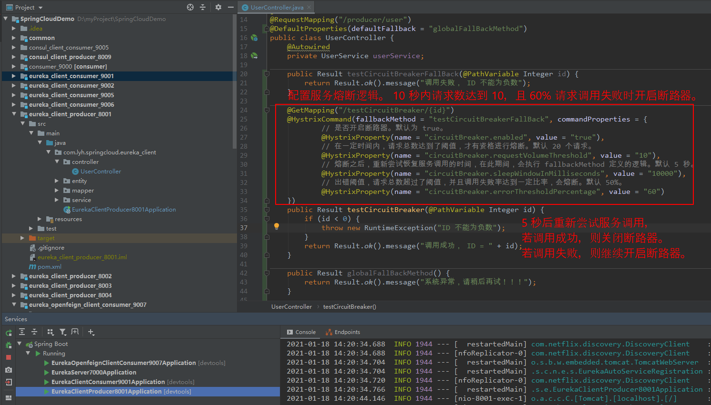
Task: Open the Filter menu in Services
Action: pos(63,332)
